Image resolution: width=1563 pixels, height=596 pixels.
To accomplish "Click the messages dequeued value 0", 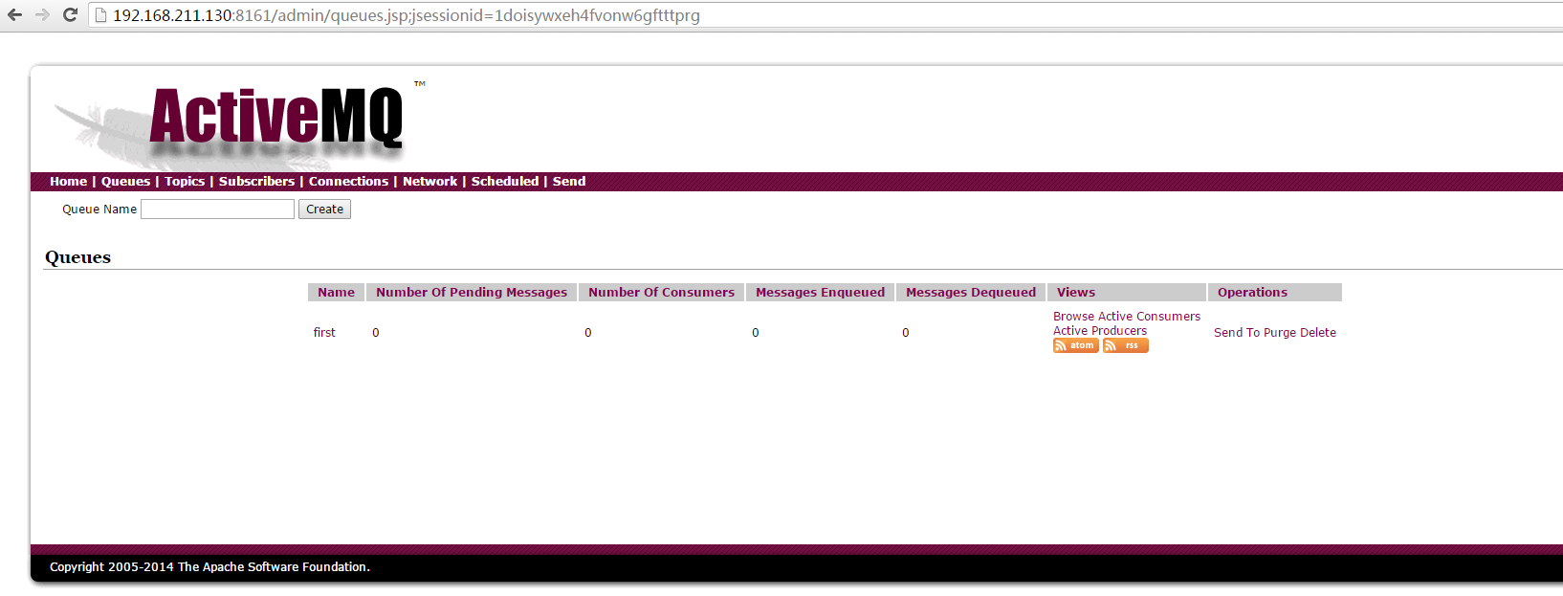I will [x=906, y=333].
